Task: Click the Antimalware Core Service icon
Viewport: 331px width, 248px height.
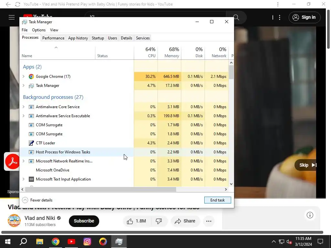Action: (x=31, y=107)
